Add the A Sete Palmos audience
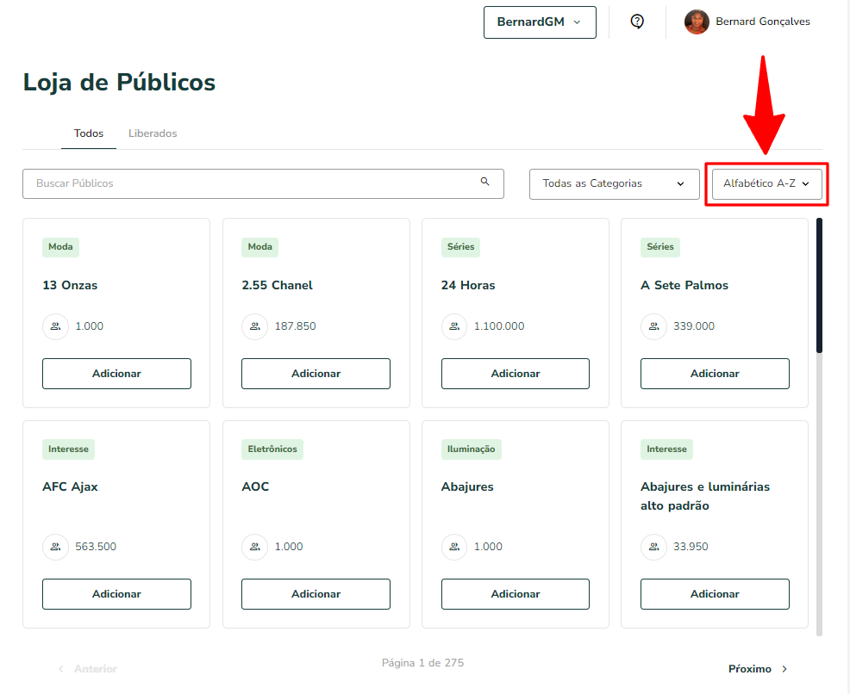Viewport: 850px width, 694px height. pyautogui.click(x=715, y=374)
